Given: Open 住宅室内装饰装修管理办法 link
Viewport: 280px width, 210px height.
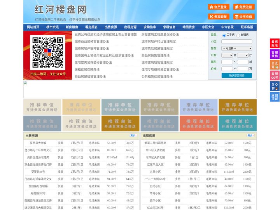Looking at the screenshot, I should [93, 63].
